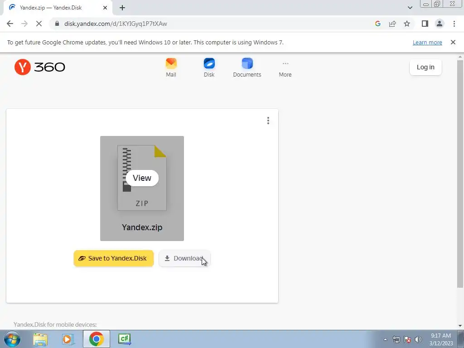Click the Google icon in address bar

coord(377,24)
